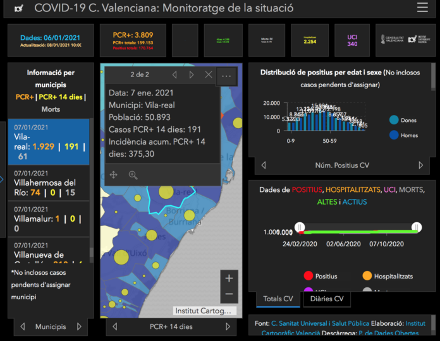The image size is (440, 341).
Task: Open the popup's three-dot options menu
Action: (x=226, y=76)
